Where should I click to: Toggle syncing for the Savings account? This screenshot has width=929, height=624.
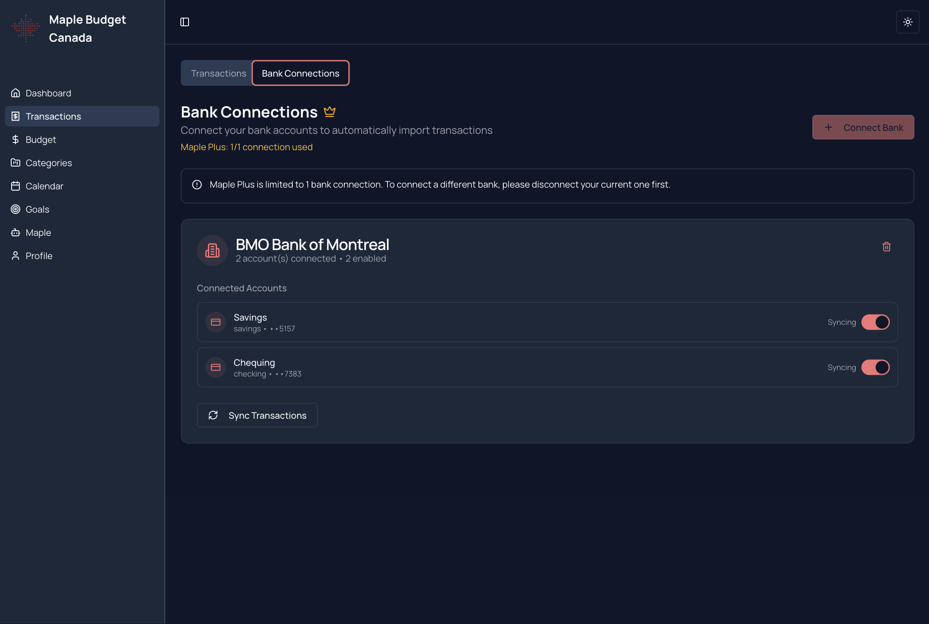[875, 322]
